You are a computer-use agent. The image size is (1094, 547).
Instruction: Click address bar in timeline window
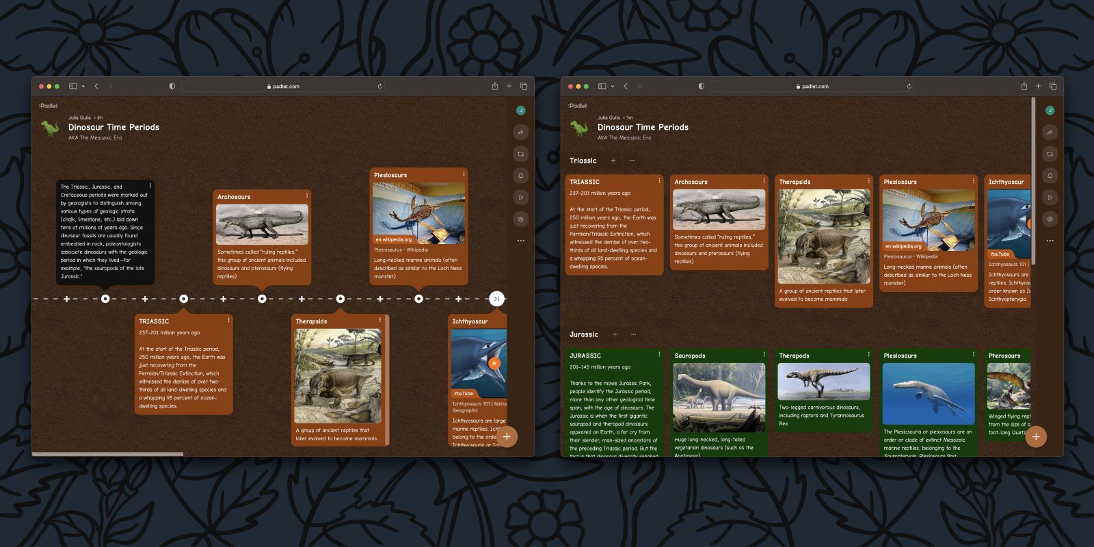283,86
